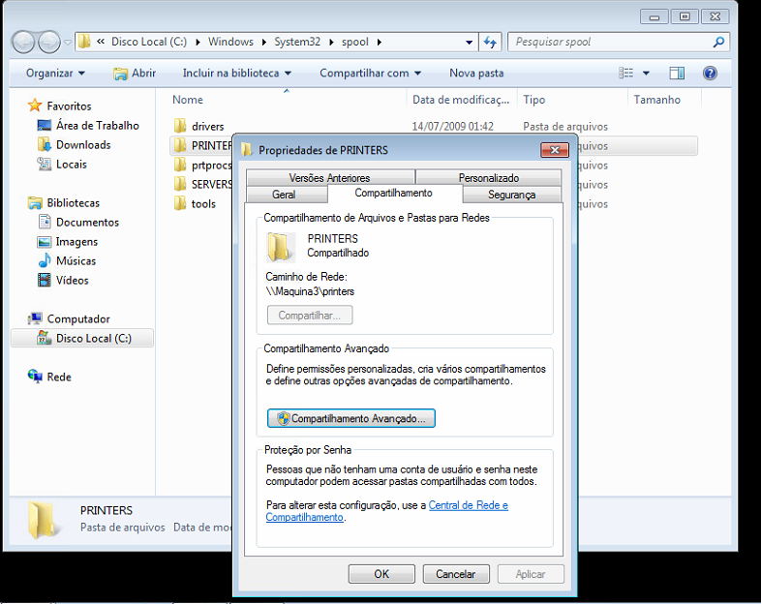Click the Locais recent places icon
The height and width of the screenshot is (604, 761).
tap(45, 164)
